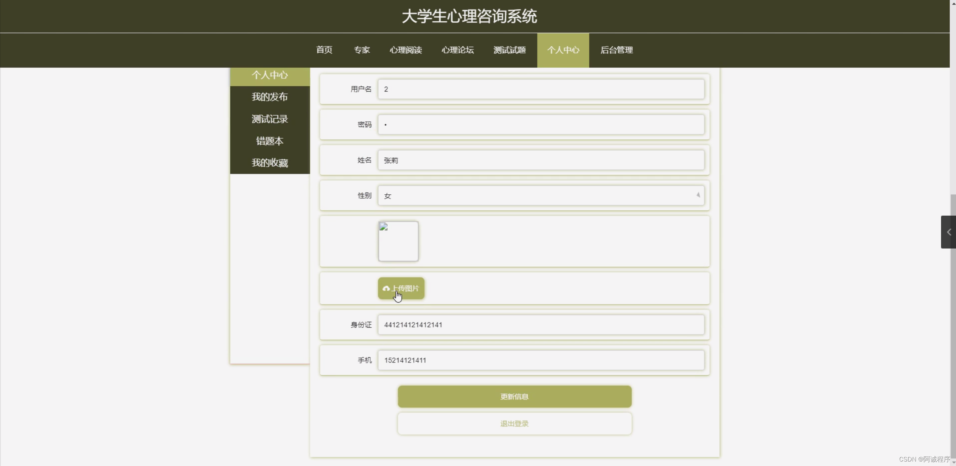The width and height of the screenshot is (956, 466).
Task: Select 我的收藏 sidebar entry
Action: point(269,163)
